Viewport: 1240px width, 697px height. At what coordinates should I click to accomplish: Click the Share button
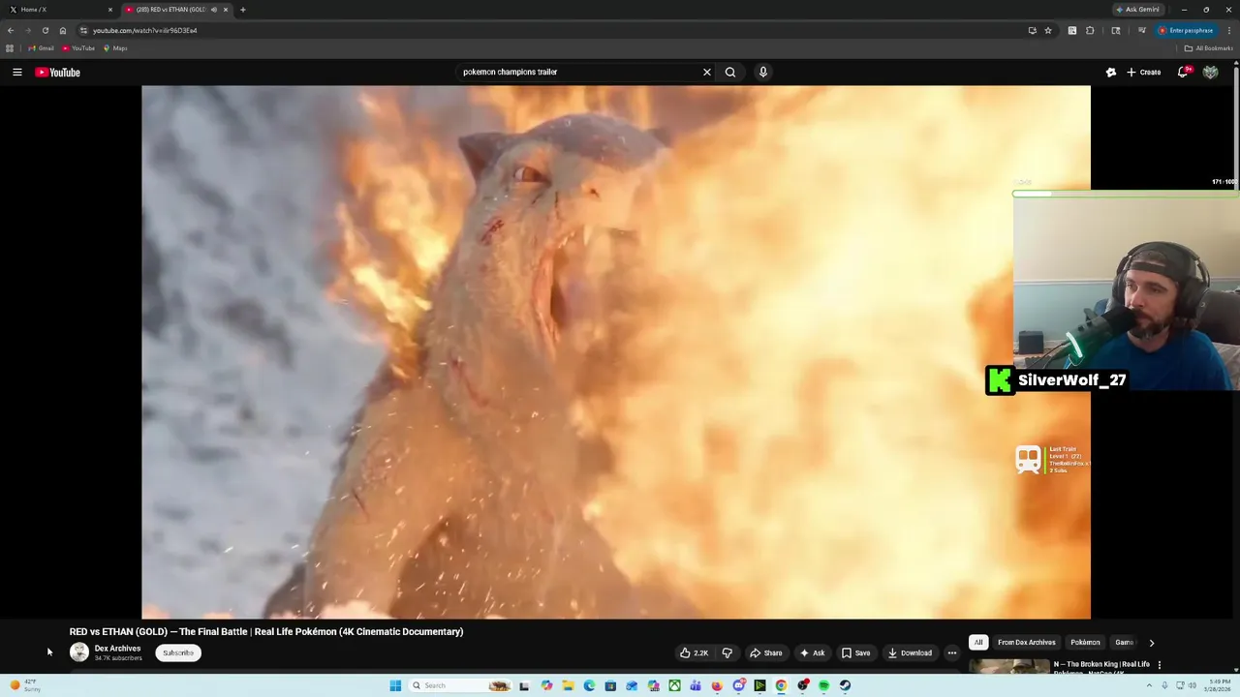[765, 652]
